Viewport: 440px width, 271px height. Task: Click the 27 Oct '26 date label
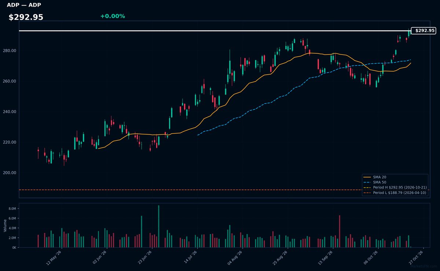pos(417,257)
